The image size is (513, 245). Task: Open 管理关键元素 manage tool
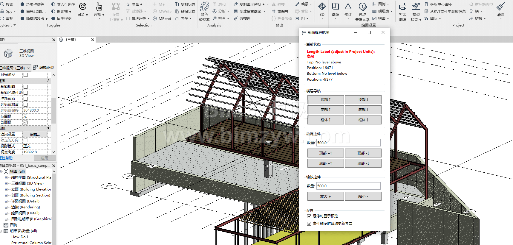(362, 7)
